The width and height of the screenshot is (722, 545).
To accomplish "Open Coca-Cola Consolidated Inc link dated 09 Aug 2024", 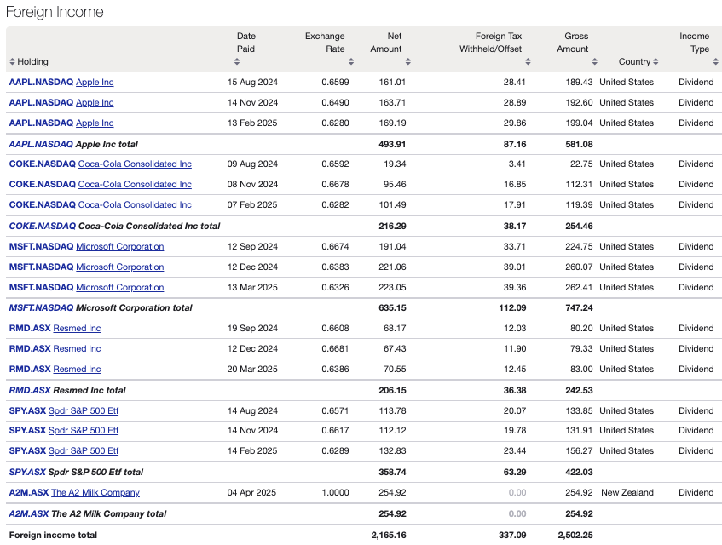I will tap(134, 163).
